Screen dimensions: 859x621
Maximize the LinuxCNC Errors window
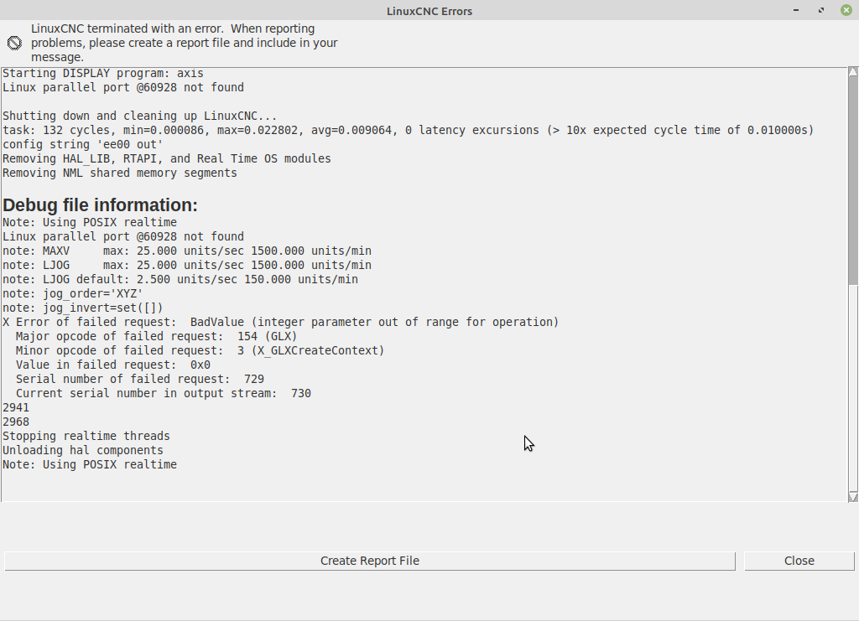coord(821,10)
